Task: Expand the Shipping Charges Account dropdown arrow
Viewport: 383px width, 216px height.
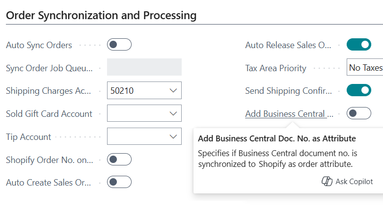Action: [173, 91]
